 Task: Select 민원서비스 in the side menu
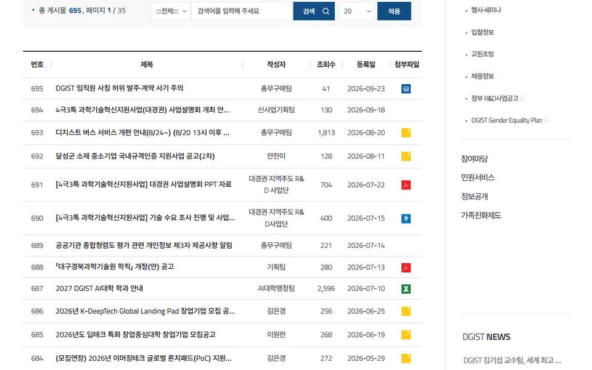[478, 178]
